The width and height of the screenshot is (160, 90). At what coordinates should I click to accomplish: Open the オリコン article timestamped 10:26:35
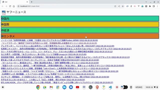tap(49, 43)
